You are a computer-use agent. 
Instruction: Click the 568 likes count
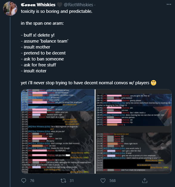[113, 180]
